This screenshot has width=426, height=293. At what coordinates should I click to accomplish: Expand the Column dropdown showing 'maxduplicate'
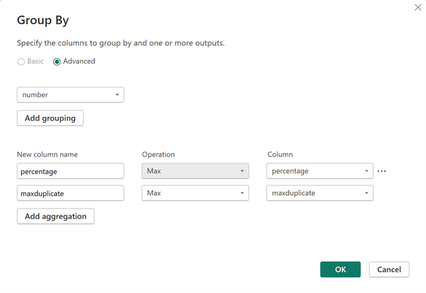click(319, 193)
